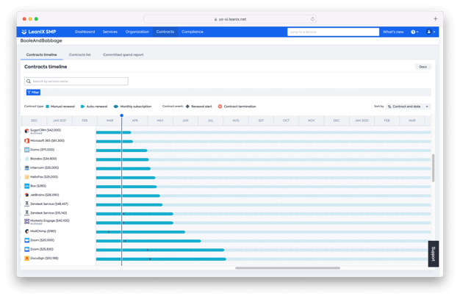This screenshot has width=460, height=299.
Task: Click the Microsoft 365 row label
Action: pyautogui.click(x=47, y=141)
